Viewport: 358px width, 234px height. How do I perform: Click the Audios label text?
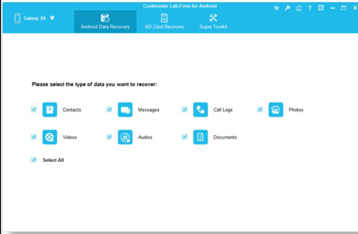pos(145,137)
